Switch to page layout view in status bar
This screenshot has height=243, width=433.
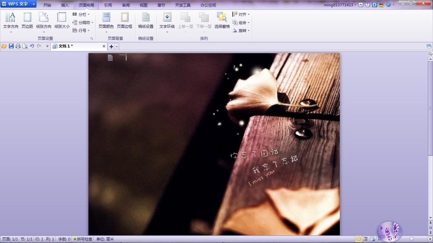point(359,239)
